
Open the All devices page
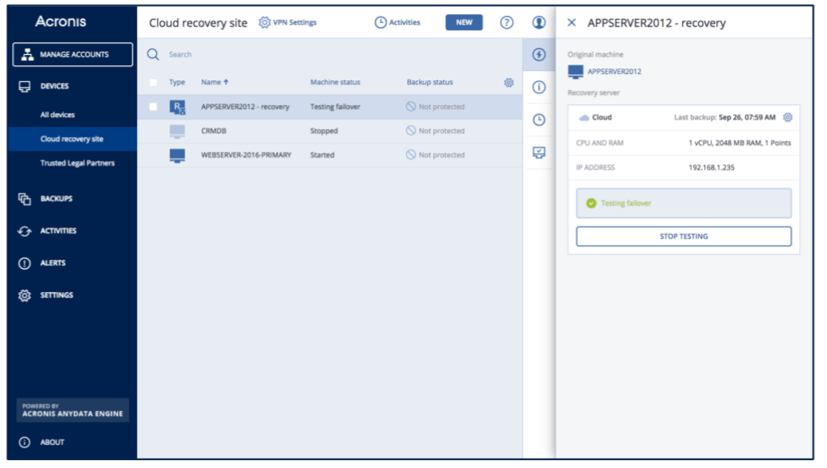click(x=57, y=115)
